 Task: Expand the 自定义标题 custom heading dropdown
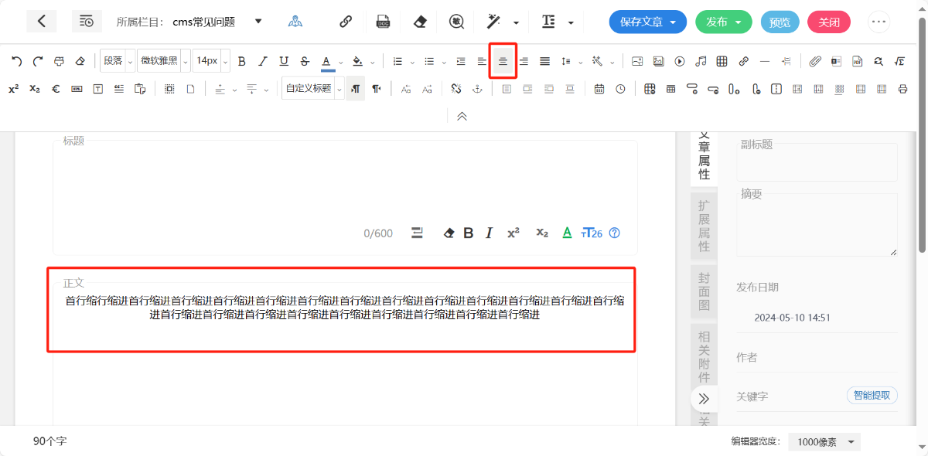tap(313, 89)
